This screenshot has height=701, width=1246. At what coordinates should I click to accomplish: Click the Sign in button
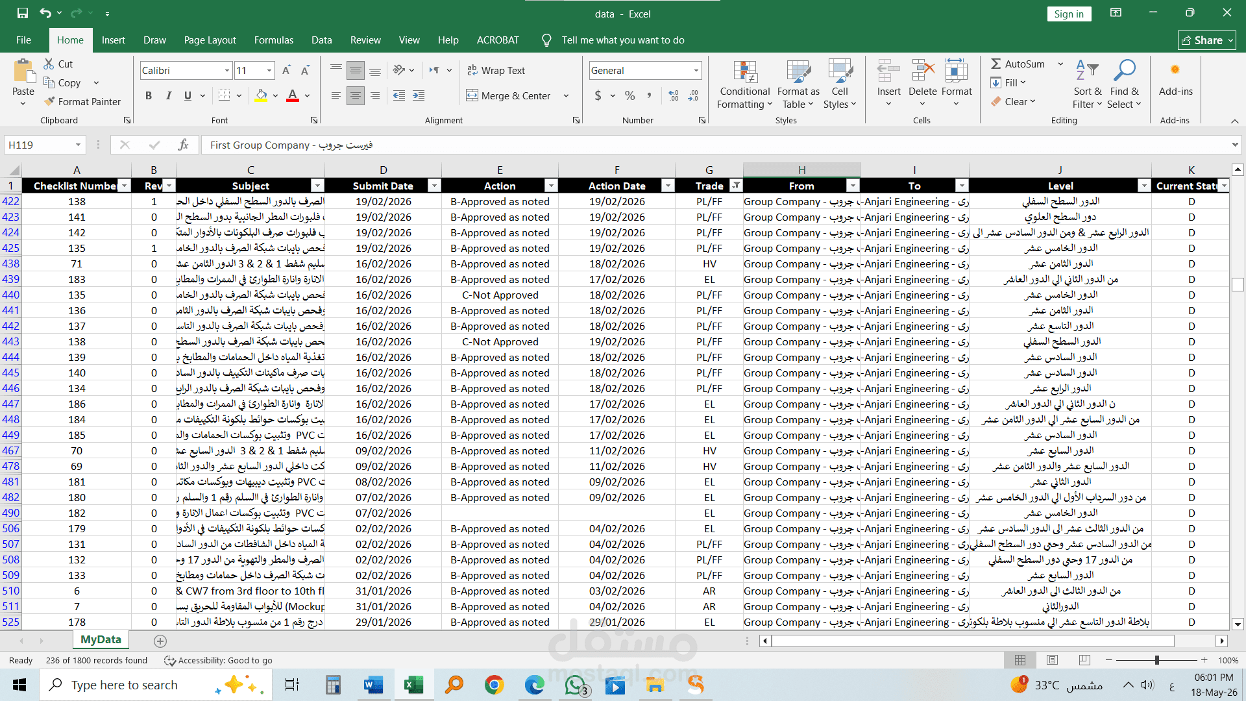click(1068, 14)
